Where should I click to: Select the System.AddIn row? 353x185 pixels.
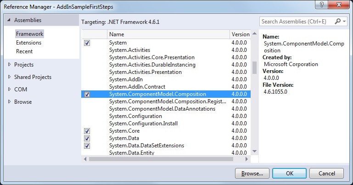pos(166,79)
